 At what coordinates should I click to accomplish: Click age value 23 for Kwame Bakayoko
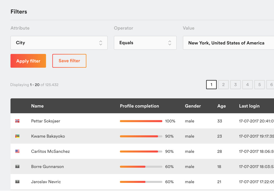coord(220,136)
